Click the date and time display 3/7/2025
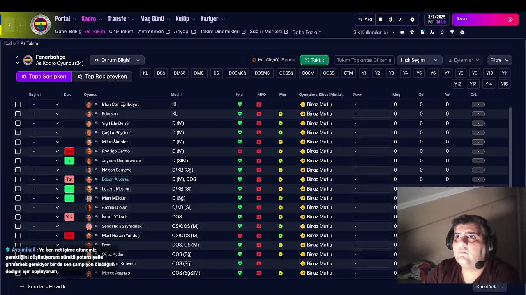 [x=437, y=19]
